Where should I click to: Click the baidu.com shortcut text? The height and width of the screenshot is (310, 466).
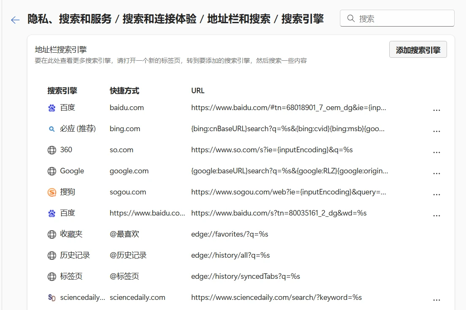[x=127, y=108]
